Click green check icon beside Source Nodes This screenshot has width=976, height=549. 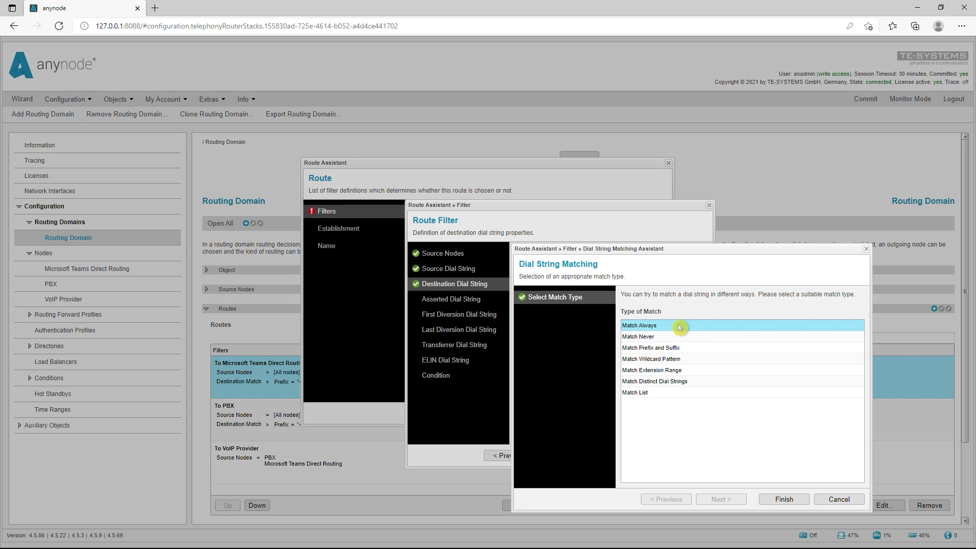pyautogui.click(x=416, y=253)
